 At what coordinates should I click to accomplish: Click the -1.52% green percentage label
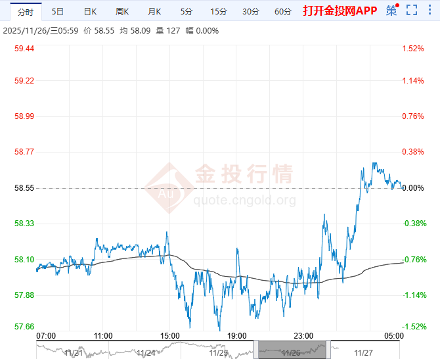click(x=414, y=326)
